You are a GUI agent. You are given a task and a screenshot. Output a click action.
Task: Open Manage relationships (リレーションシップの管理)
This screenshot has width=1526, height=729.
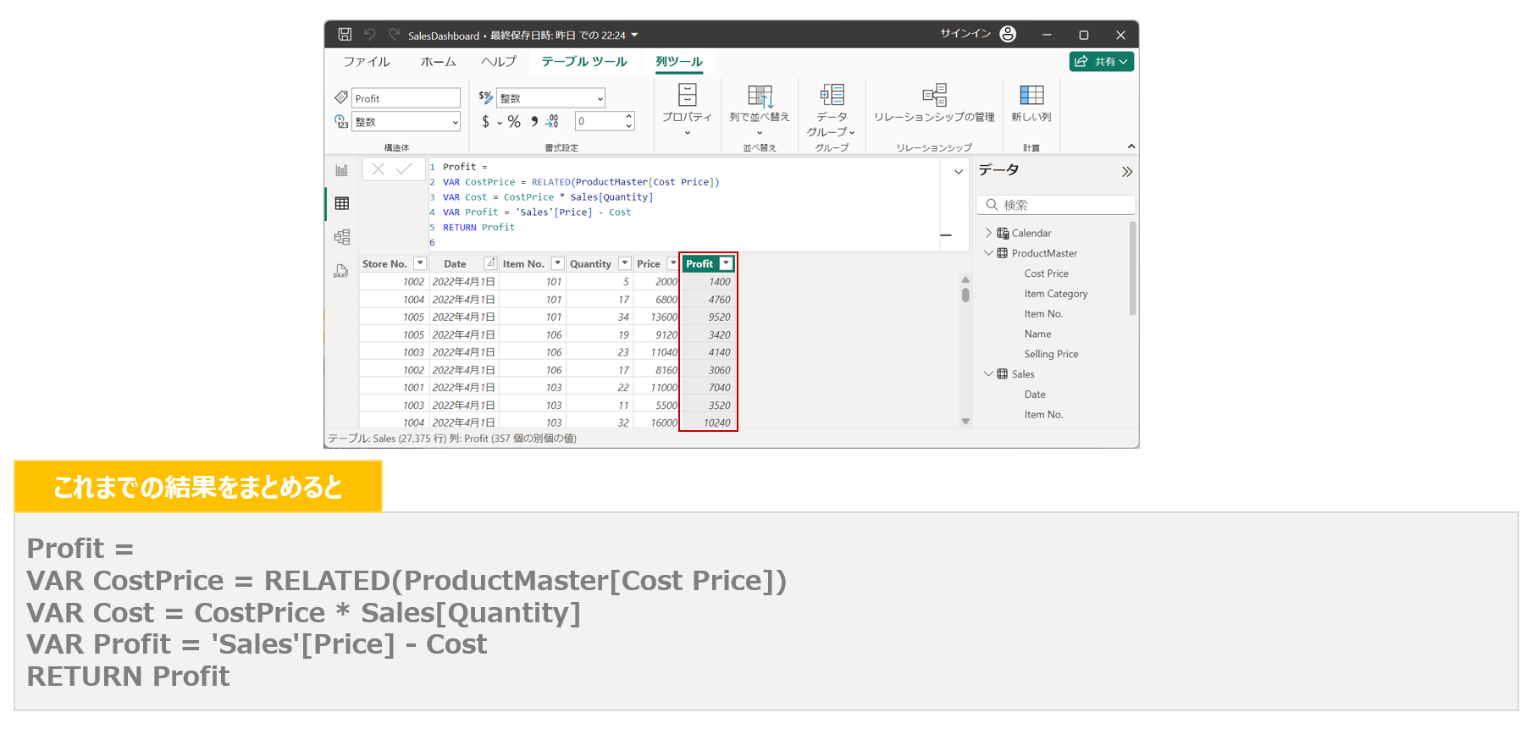coord(934,103)
